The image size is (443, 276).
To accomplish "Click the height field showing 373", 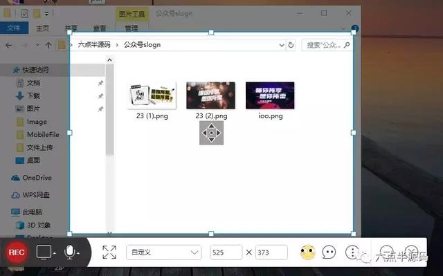I will [271, 252].
